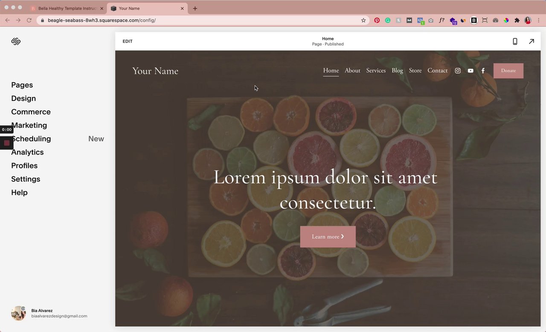Open the purple extension with badge 12

[453, 20]
